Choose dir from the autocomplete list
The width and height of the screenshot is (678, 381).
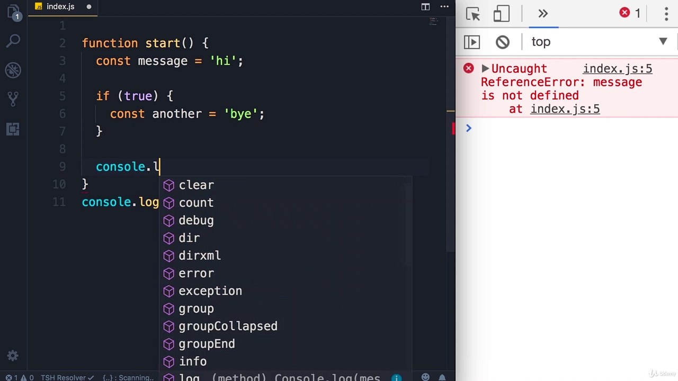[286, 238]
